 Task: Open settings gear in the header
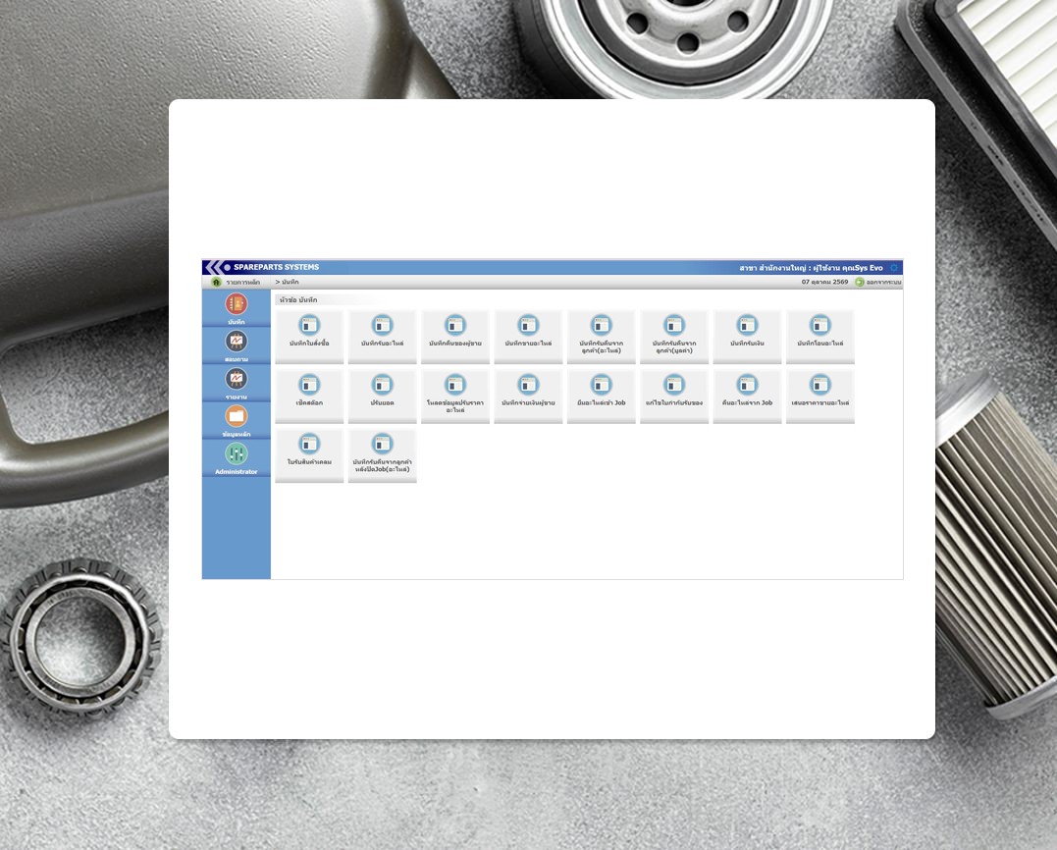click(894, 268)
